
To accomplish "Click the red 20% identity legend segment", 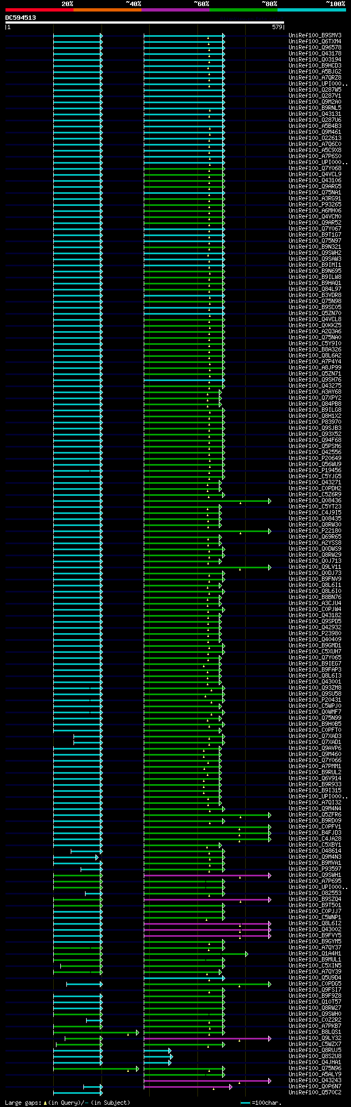I will (x=39, y=9).
